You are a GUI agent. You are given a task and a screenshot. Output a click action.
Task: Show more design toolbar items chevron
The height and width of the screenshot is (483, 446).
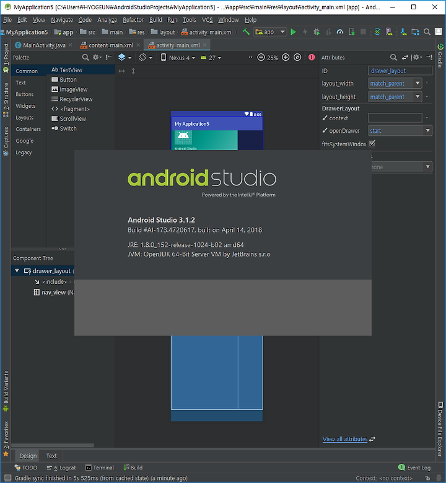tap(250, 57)
